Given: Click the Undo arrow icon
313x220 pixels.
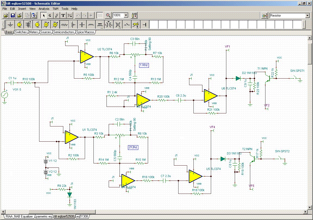Looking at the screenshot, I should coord(78,16).
